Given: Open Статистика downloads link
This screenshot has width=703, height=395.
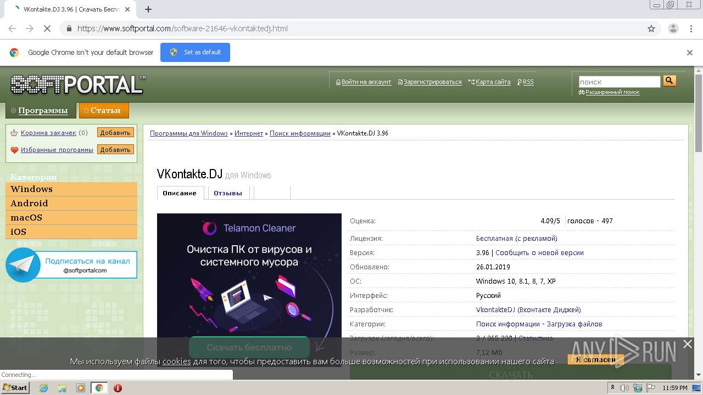Looking at the screenshot, I should (535, 338).
